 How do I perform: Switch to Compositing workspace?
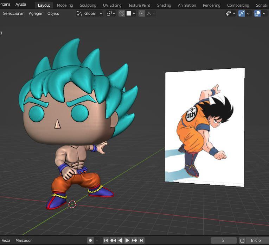238,5
